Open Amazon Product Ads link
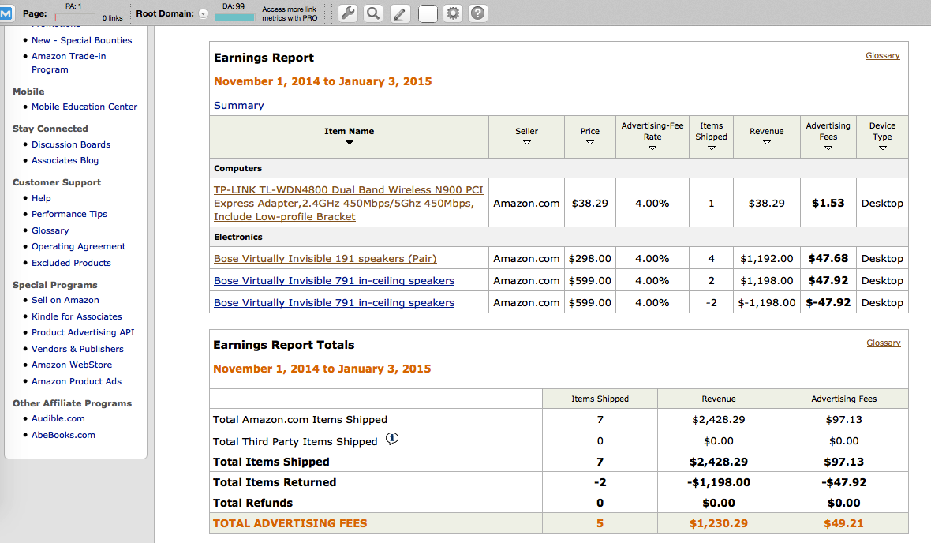 pos(77,381)
